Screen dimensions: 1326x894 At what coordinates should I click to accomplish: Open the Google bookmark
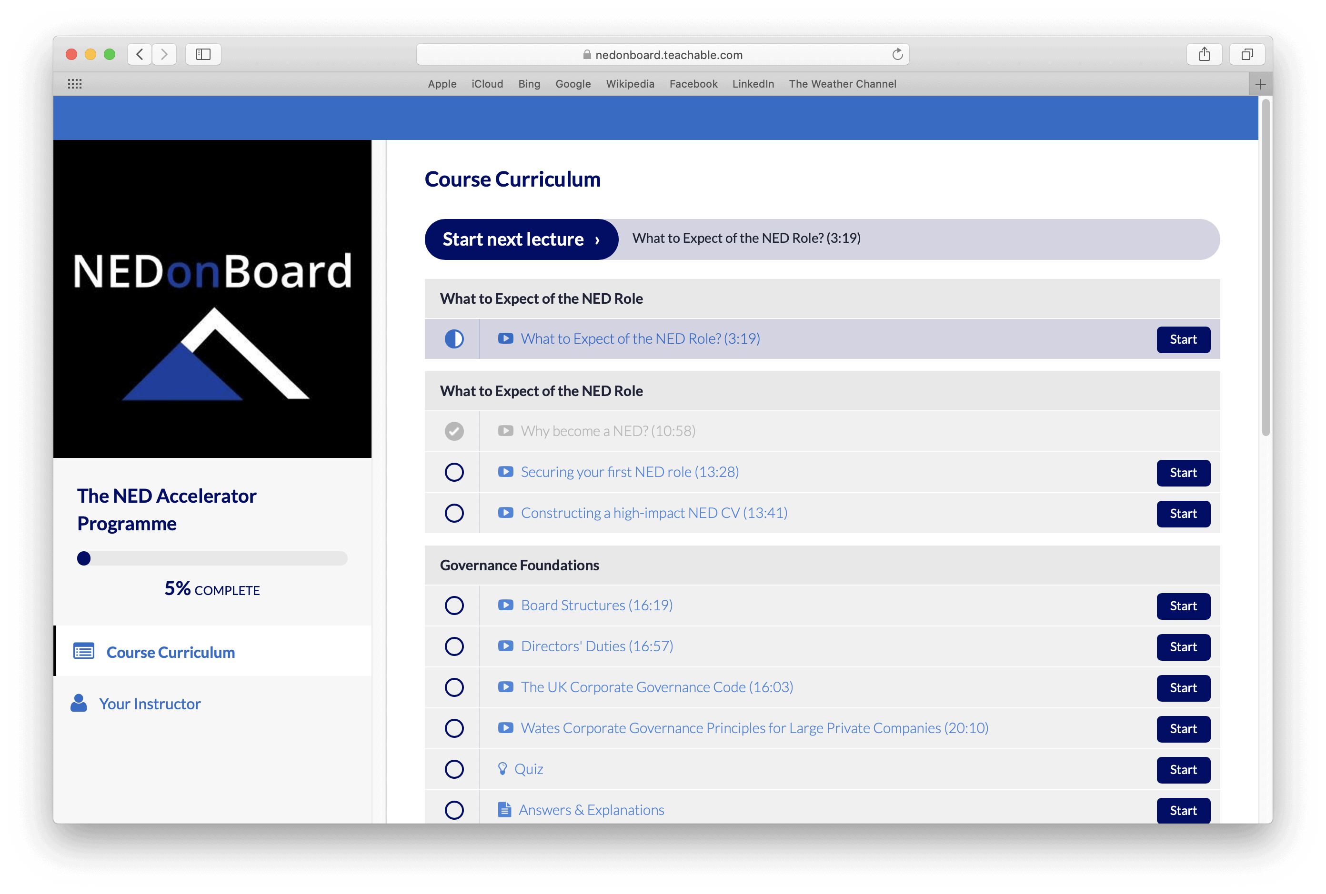pos(573,84)
